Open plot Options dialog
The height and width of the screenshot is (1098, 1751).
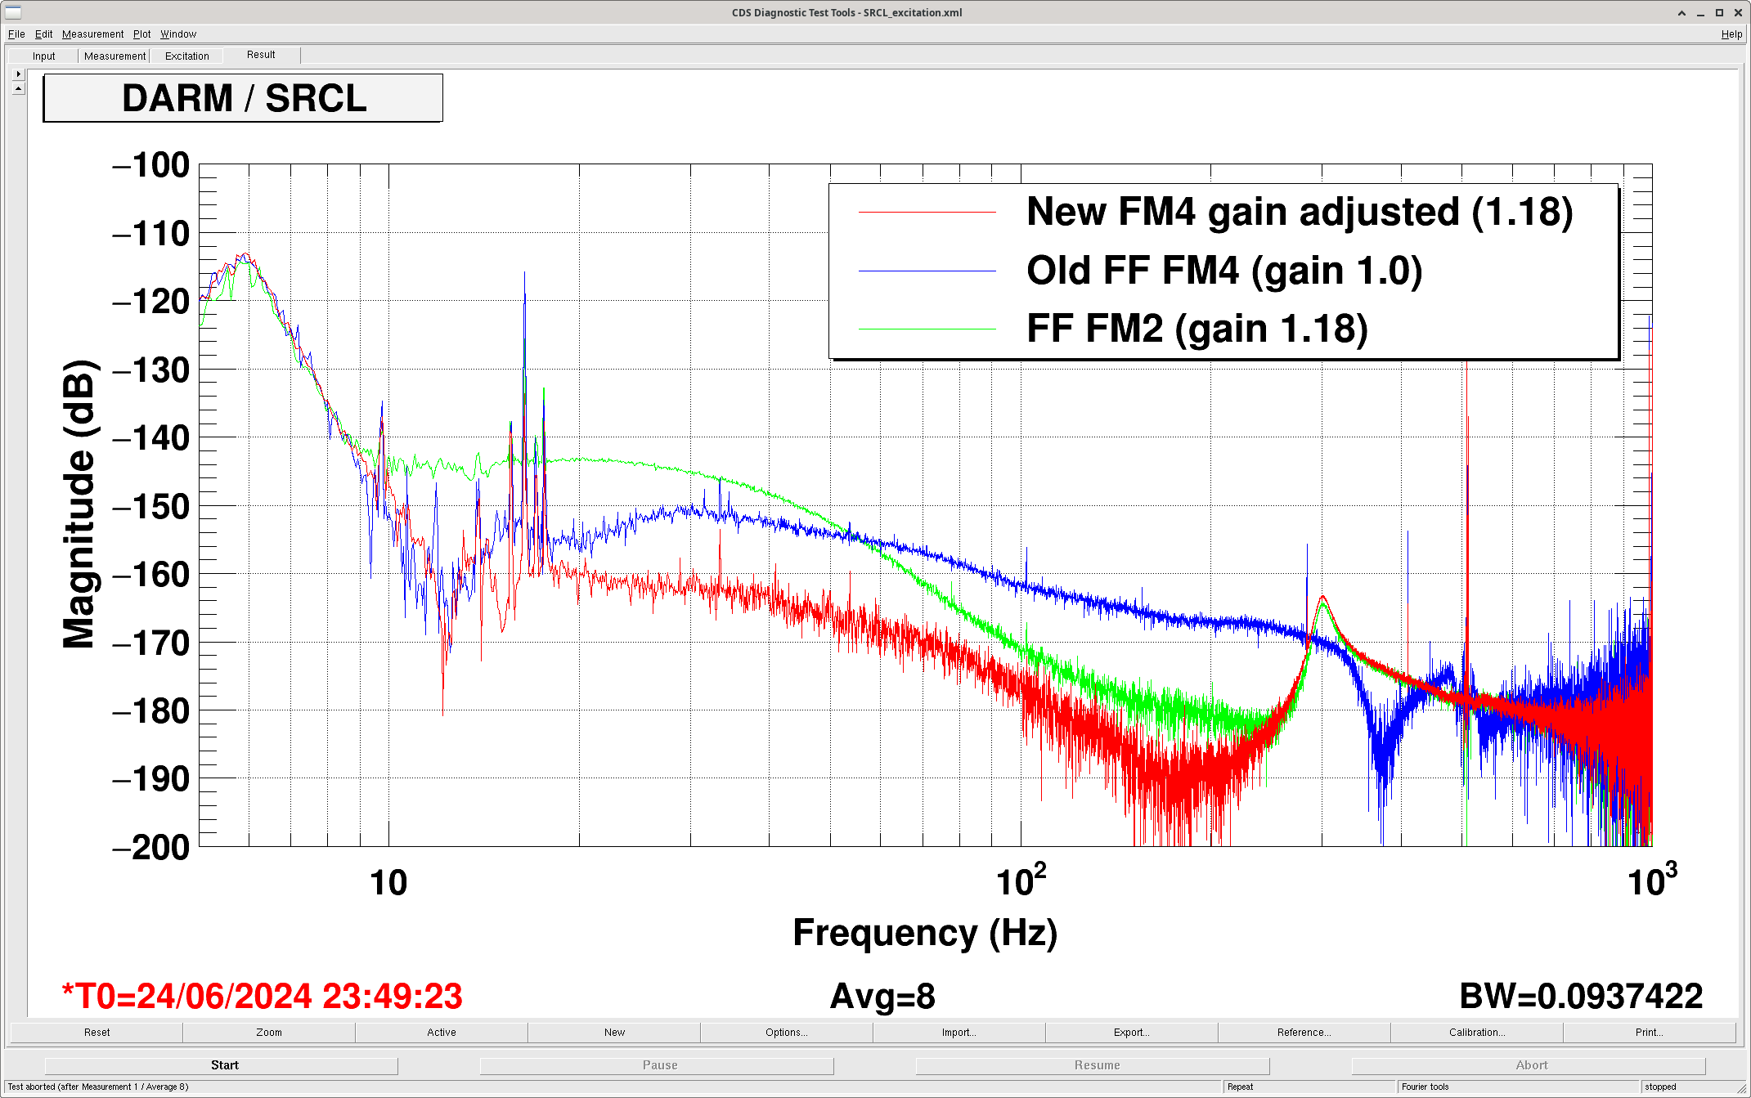coord(787,1032)
